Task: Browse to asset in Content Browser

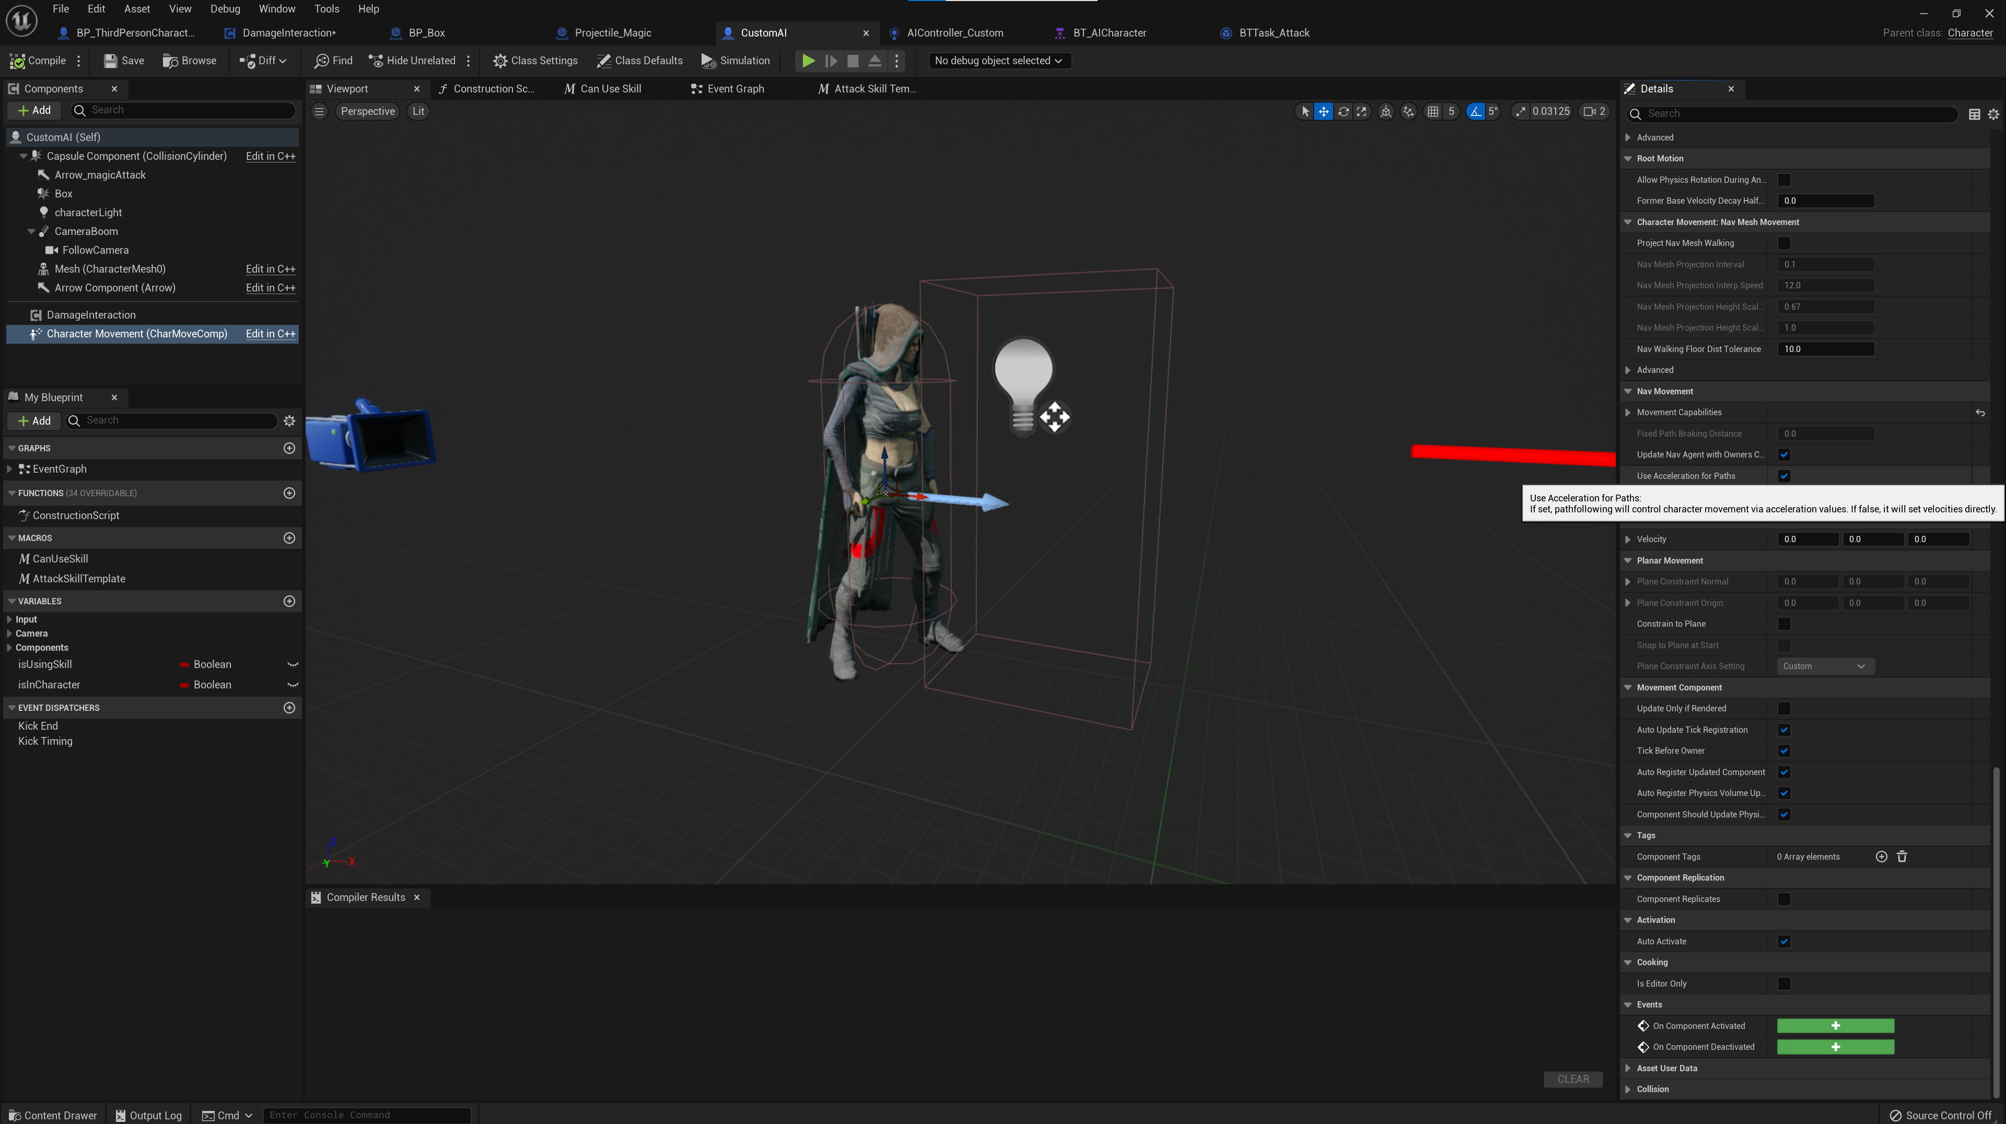Action: point(189,61)
